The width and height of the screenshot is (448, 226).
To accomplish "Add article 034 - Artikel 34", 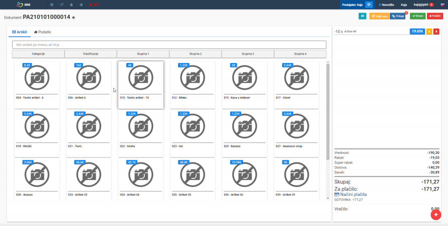I will tap(141, 179).
